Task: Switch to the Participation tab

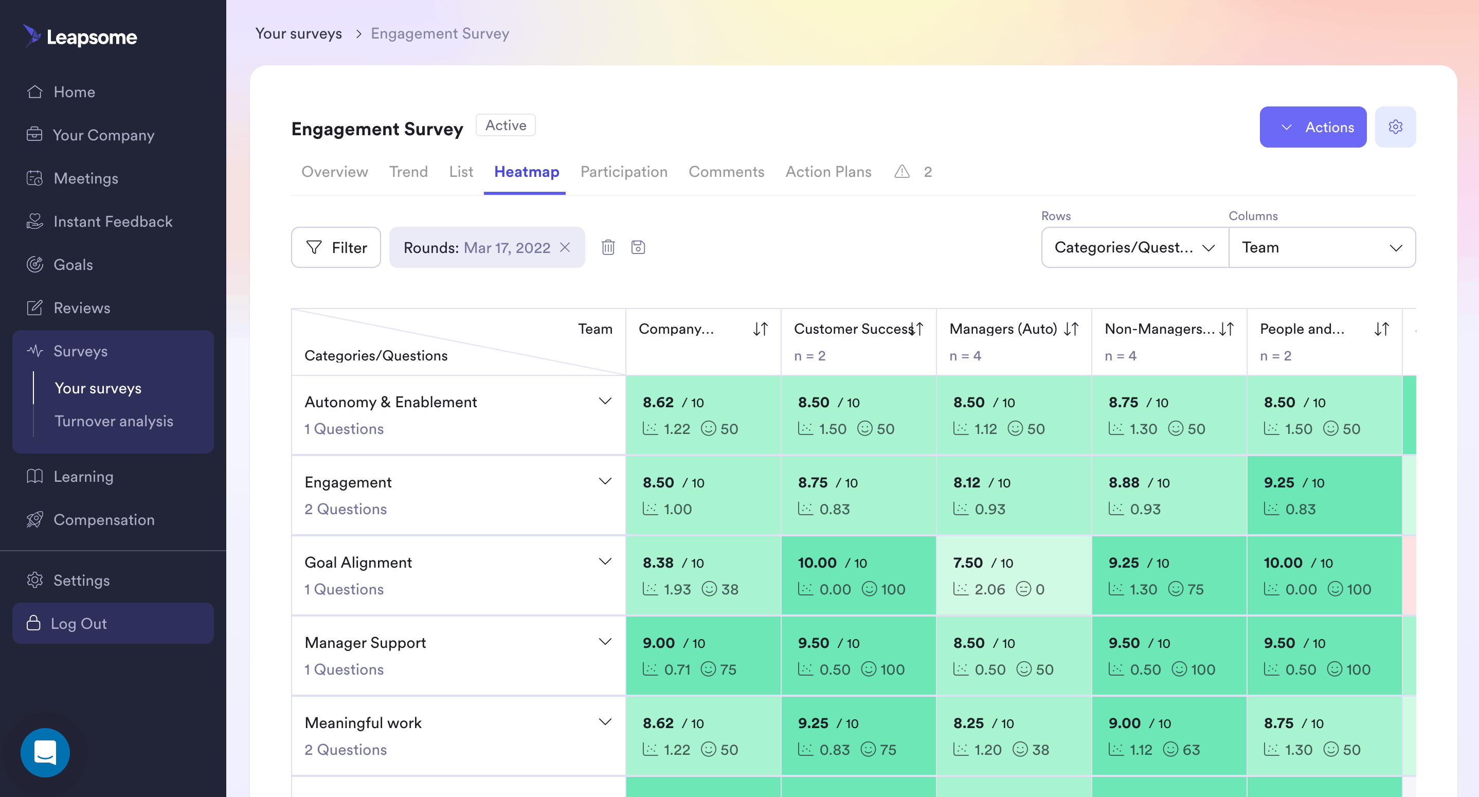Action: click(623, 172)
